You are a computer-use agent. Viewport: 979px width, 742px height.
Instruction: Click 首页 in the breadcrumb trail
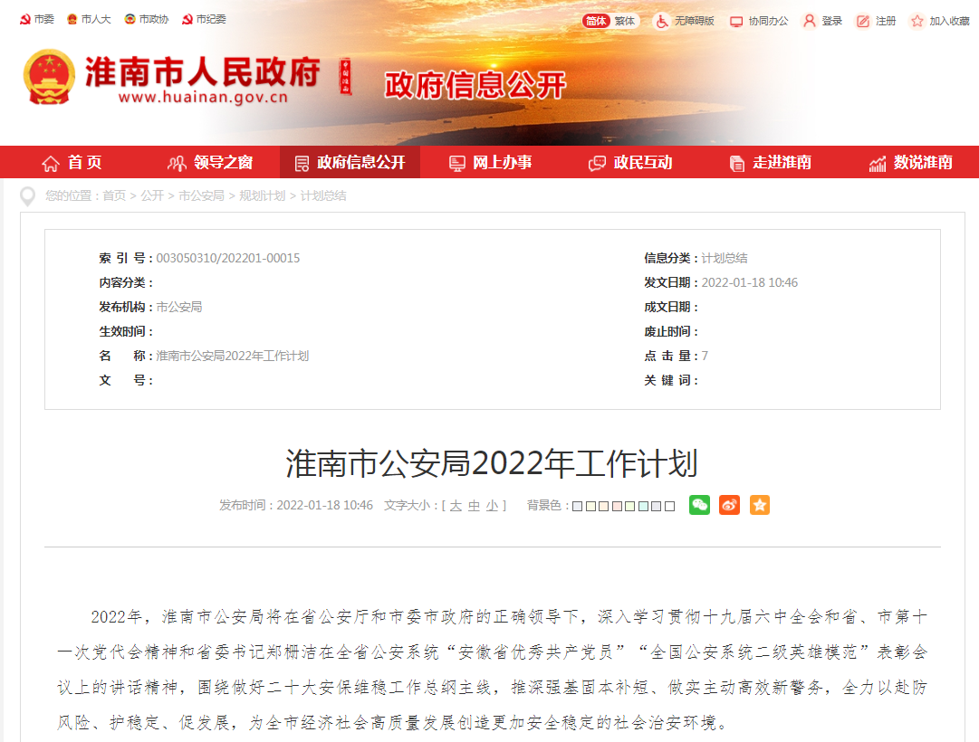[x=114, y=195]
